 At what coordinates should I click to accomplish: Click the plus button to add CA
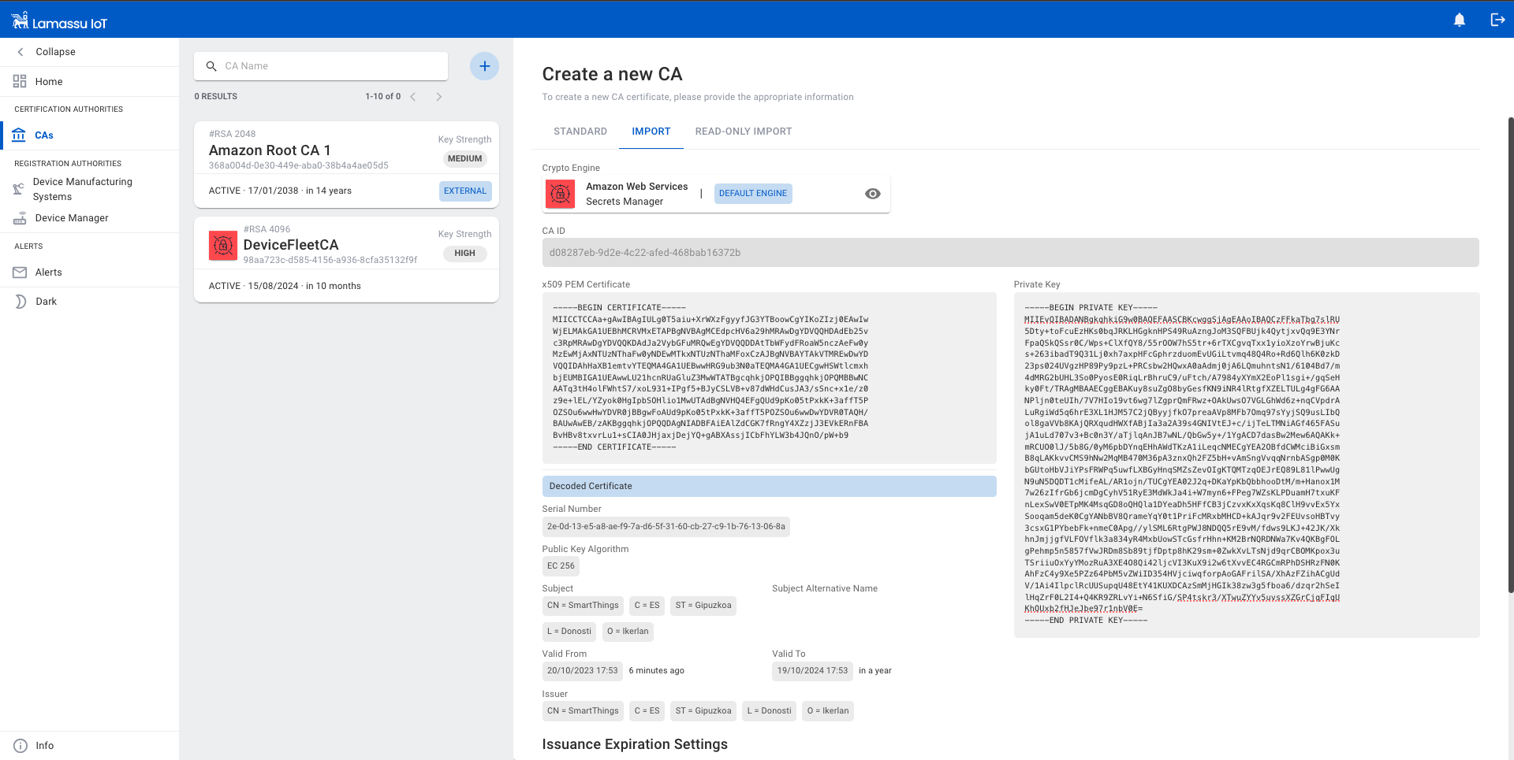(484, 66)
